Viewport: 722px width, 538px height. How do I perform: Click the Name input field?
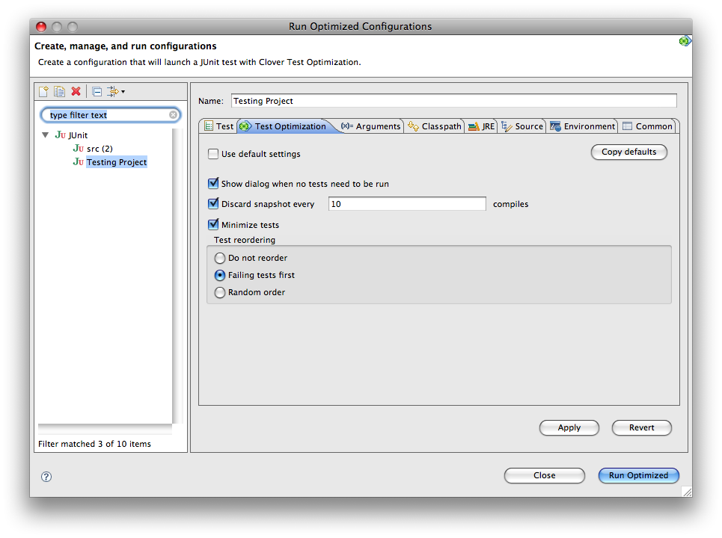point(453,101)
